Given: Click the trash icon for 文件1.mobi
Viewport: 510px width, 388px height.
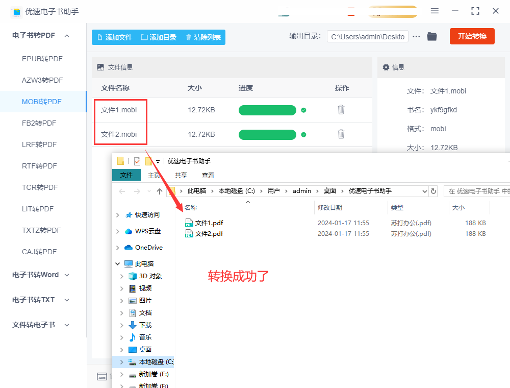Looking at the screenshot, I should (341, 110).
